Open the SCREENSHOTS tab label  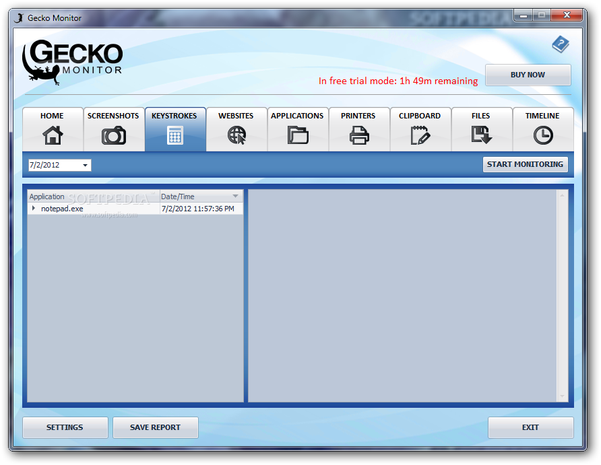113,116
